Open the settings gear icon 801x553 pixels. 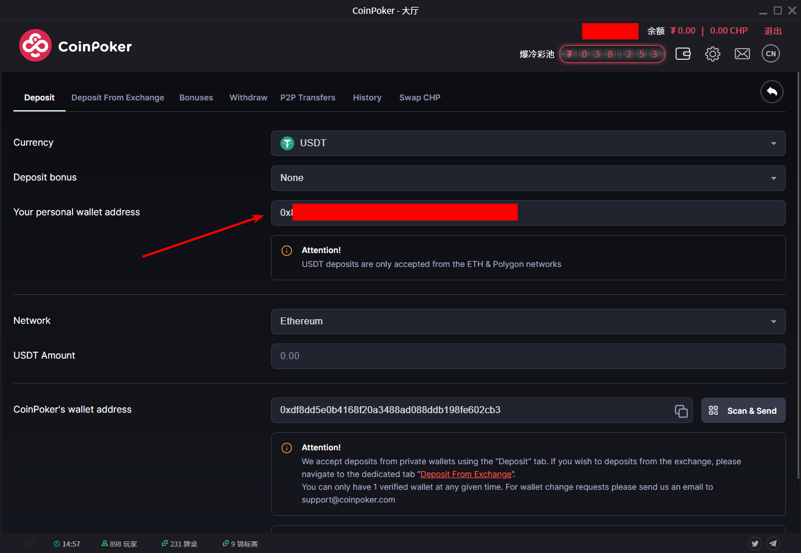click(x=713, y=54)
